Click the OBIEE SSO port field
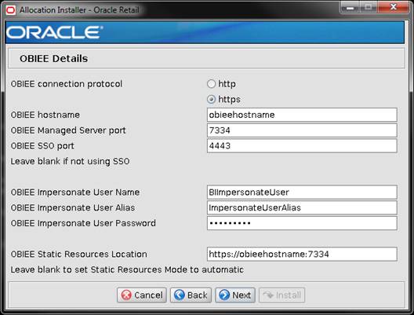 click(x=302, y=146)
